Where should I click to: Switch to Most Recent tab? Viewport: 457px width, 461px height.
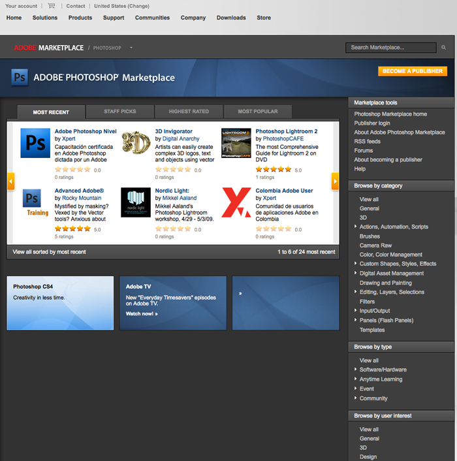[x=51, y=112]
